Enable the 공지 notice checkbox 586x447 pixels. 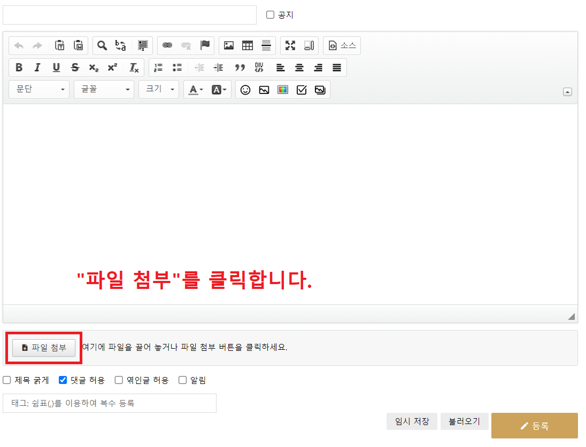[x=270, y=15]
